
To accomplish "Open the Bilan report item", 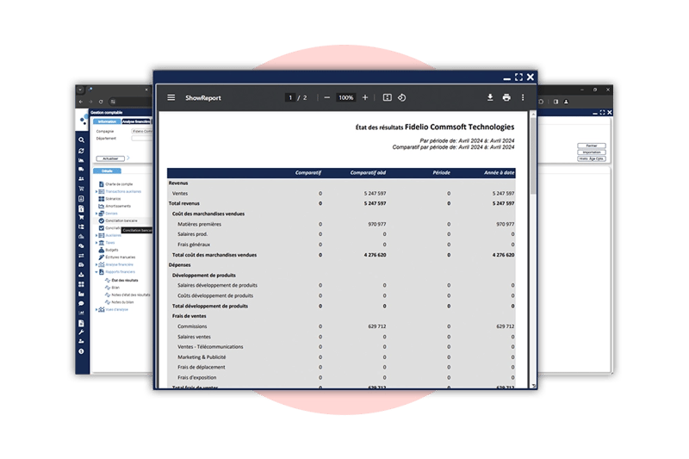I will click(115, 288).
